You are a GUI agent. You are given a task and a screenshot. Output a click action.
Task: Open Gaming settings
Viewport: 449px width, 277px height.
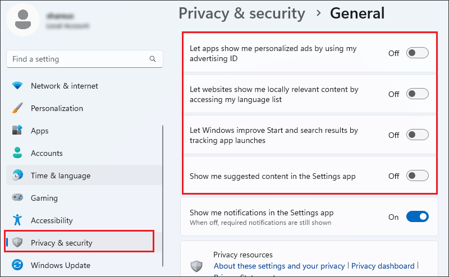click(x=84, y=197)
